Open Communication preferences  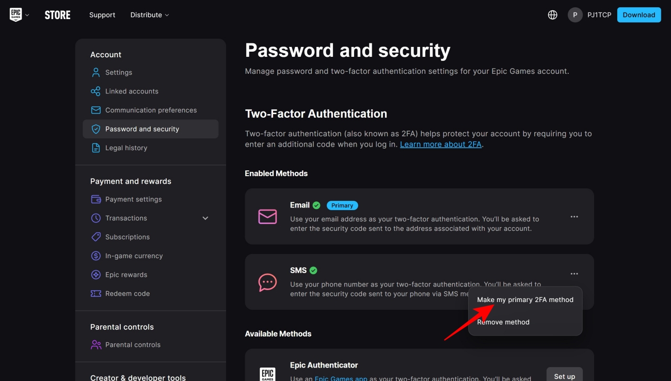click(x=150, y=110)
